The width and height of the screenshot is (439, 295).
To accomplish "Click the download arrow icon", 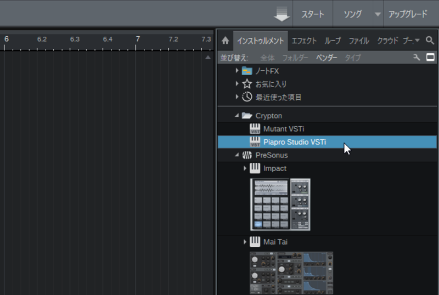I will tap(282, 14).
